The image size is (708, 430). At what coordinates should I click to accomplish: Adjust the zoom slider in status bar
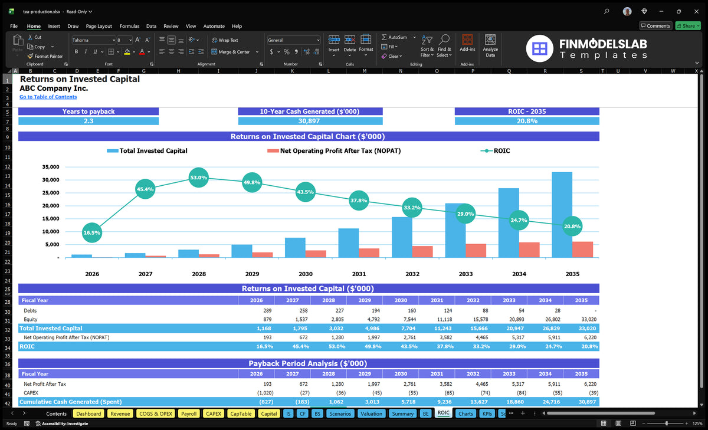(667, 424)
